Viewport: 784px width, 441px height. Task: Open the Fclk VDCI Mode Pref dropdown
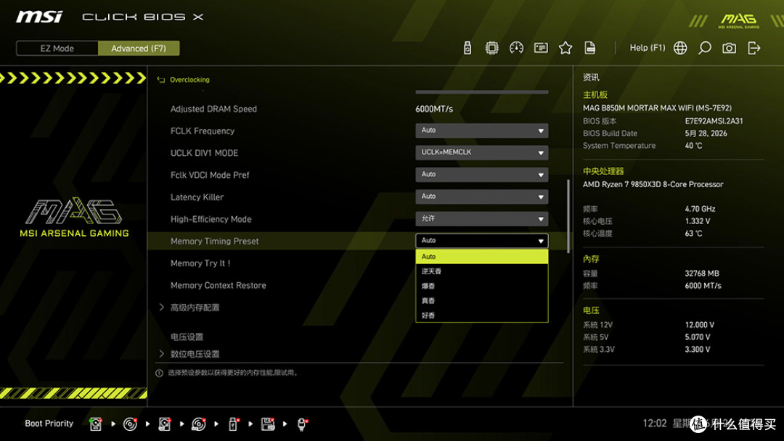pos(481,175)
